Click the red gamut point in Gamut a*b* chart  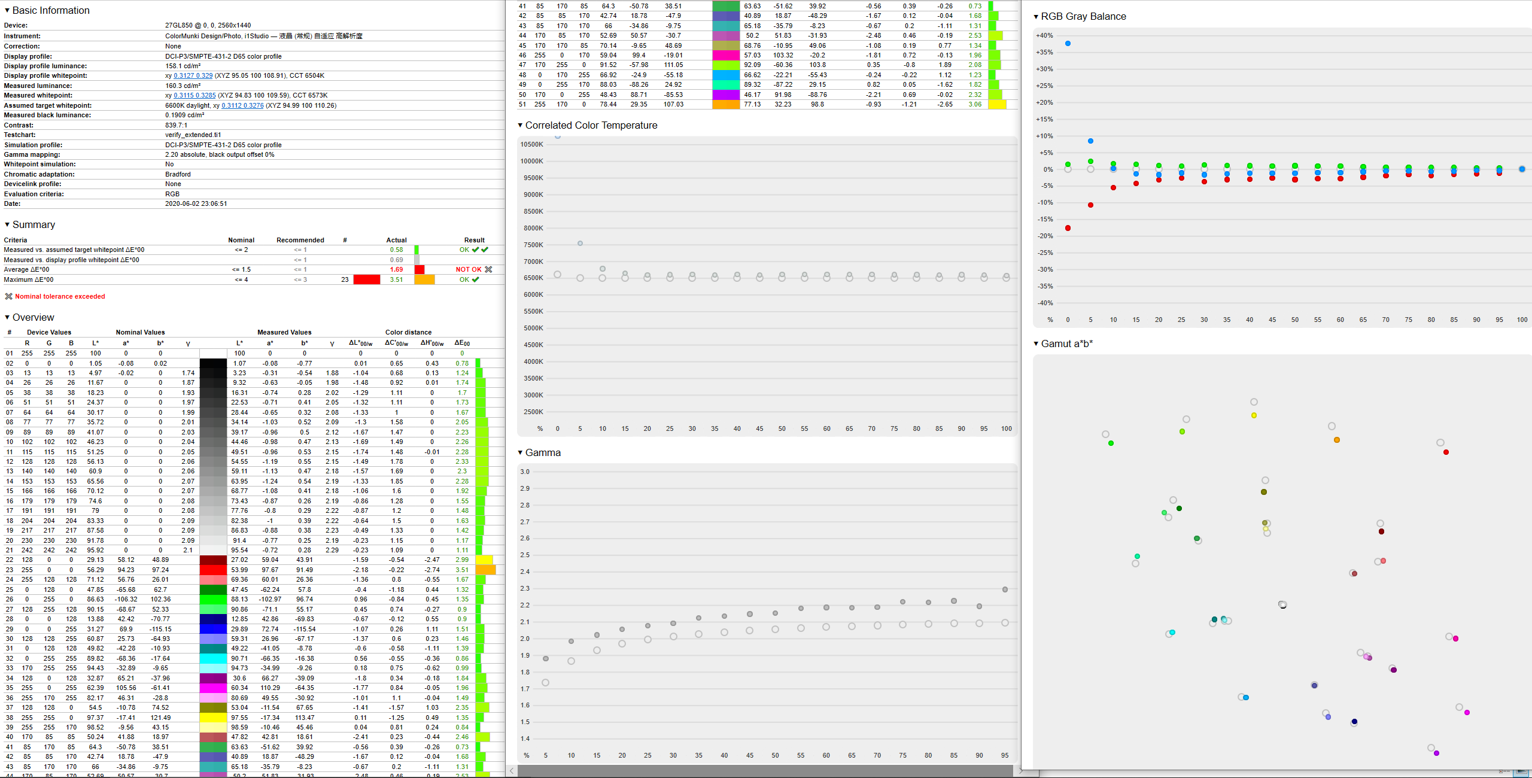[1446, 452]
